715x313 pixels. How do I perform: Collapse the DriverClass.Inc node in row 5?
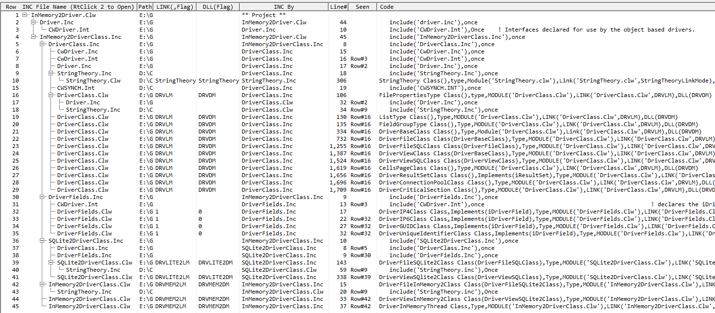tap(43, 44)
